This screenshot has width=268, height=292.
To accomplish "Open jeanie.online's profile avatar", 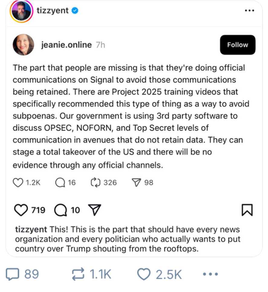I will (23, 45).
